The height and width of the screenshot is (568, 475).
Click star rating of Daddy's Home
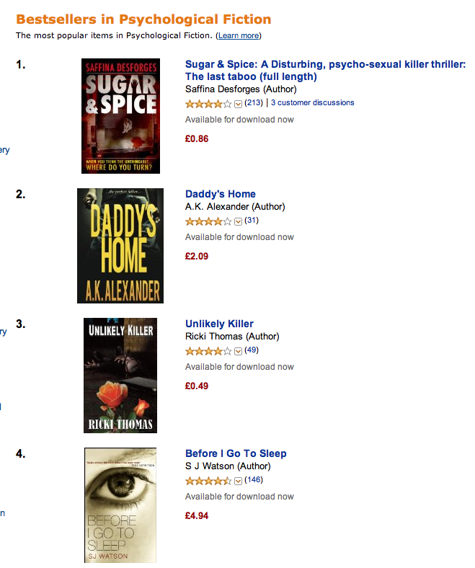208,221
